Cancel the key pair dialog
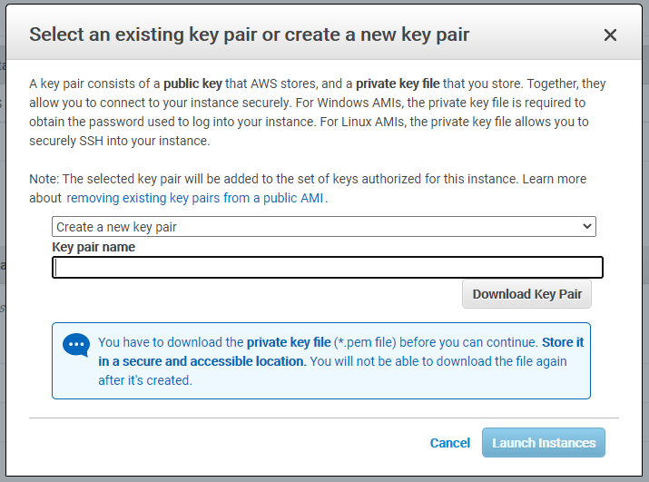This screenshot has height=482, width=649. click(450, 443)
